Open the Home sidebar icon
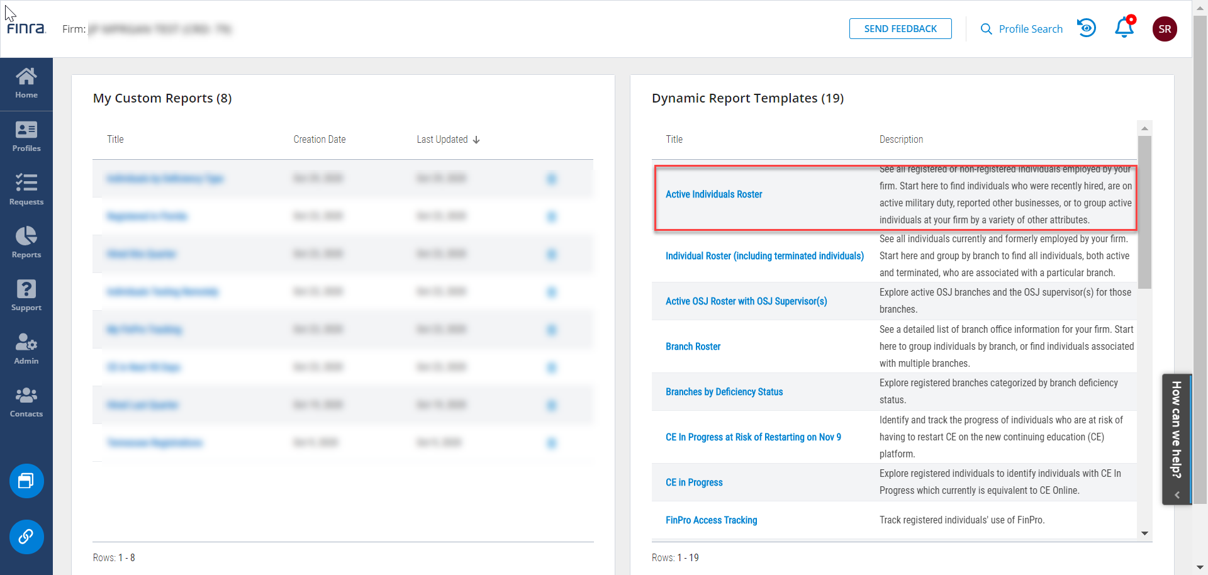 coord(26,84)
